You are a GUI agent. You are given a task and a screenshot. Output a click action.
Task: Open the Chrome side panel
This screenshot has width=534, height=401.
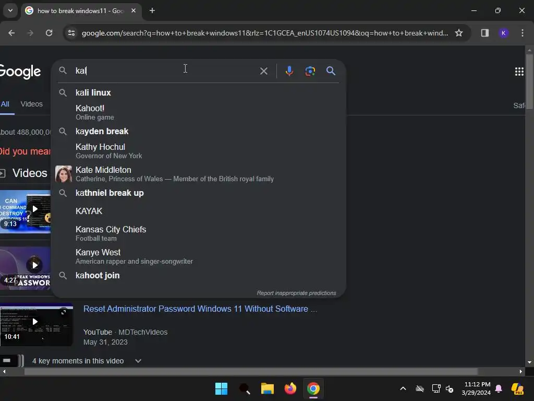(484, 33)
